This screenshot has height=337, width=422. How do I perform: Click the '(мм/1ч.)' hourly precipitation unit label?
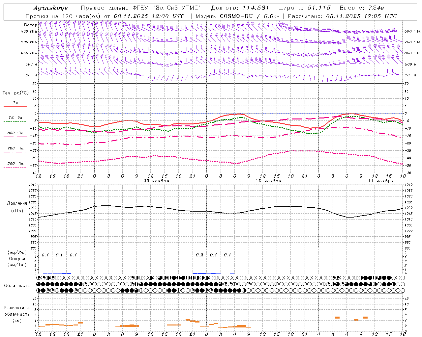coord(17,265)
